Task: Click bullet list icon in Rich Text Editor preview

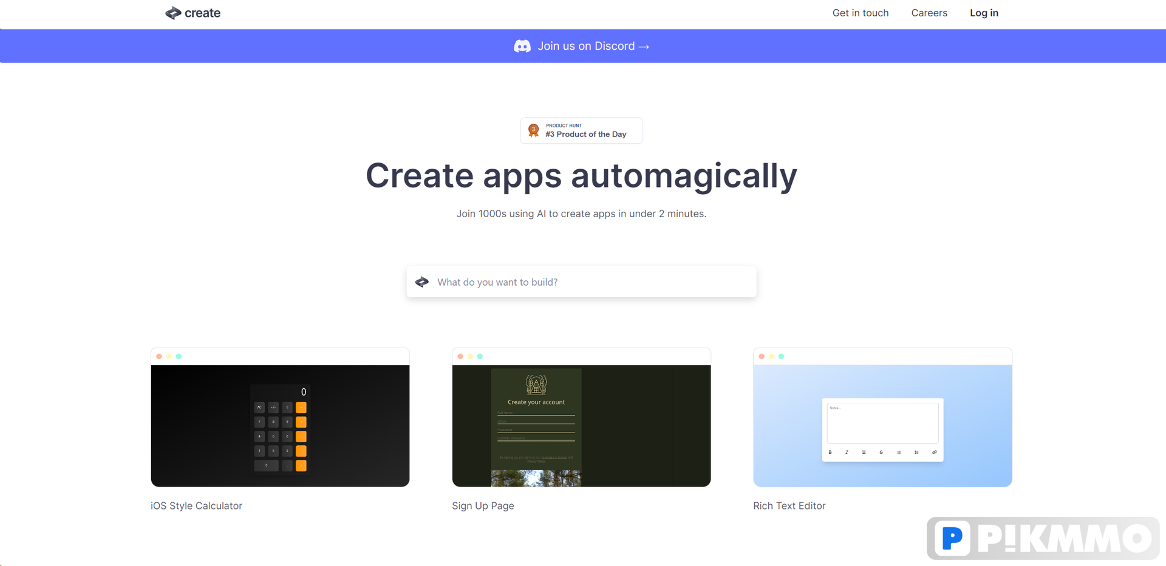Action: pyautogui.click(x=899, y=452)
